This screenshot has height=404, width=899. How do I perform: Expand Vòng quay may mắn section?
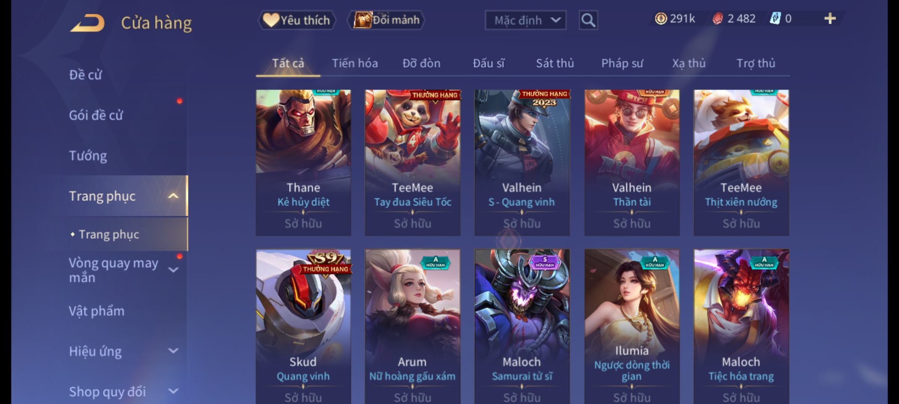[173, 270]
